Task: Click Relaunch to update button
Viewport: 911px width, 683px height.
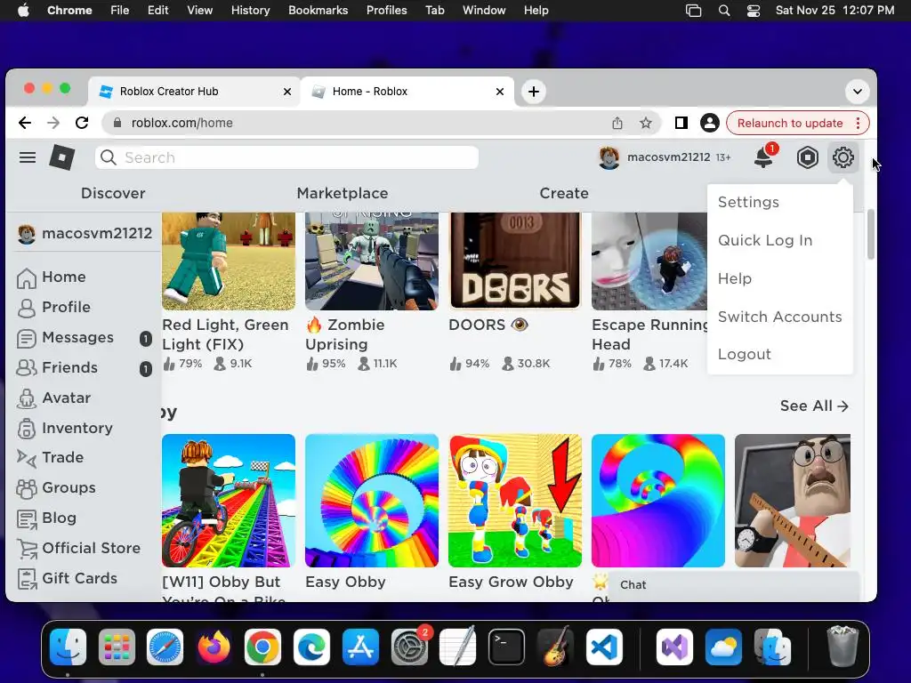Action: [x=790, y=123]
